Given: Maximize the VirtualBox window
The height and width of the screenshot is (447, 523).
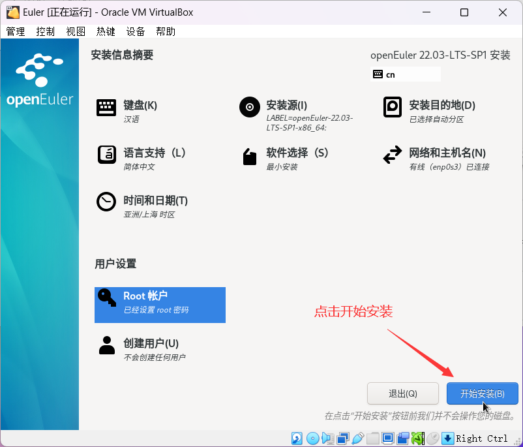Looking at the screenshot, I should [464, 12].
